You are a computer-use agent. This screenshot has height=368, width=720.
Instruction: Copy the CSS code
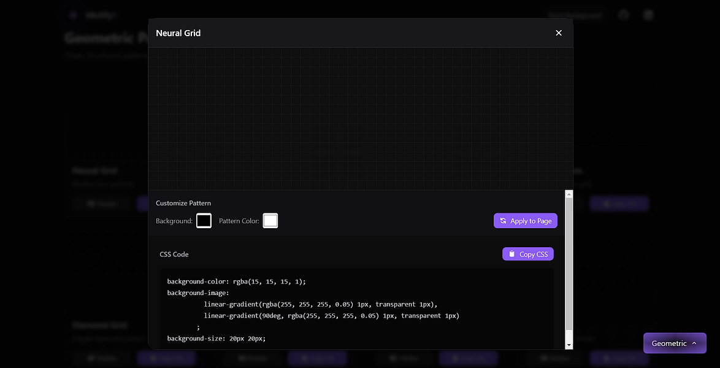(528, 254)
